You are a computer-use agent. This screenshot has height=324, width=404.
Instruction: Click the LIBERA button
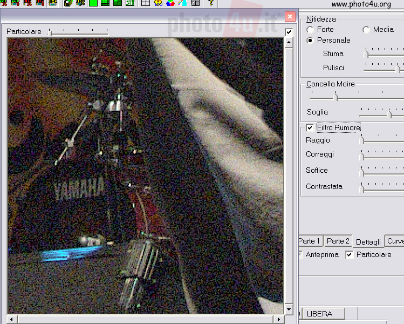point(323,314)
